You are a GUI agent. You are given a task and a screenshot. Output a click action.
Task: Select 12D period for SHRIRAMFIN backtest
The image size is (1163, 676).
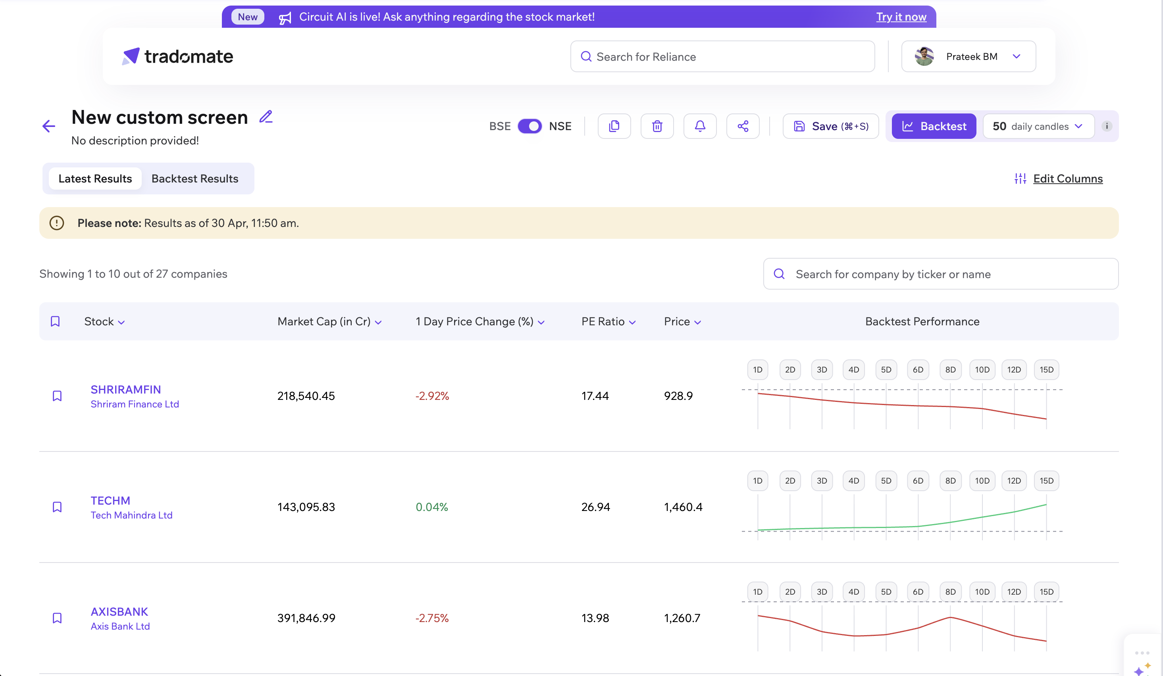click(x=1014, y=369)
